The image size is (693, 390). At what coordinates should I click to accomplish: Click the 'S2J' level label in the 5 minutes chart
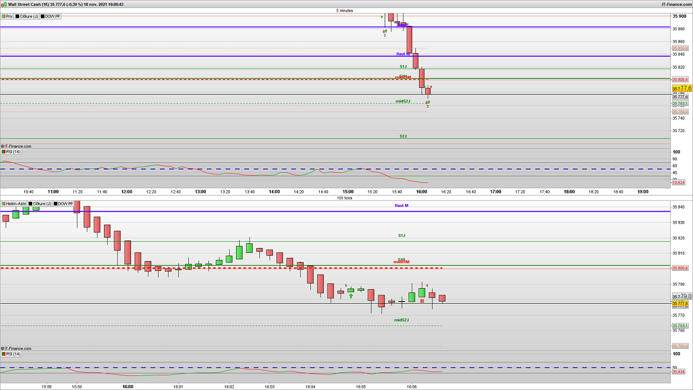coord(403,136)
